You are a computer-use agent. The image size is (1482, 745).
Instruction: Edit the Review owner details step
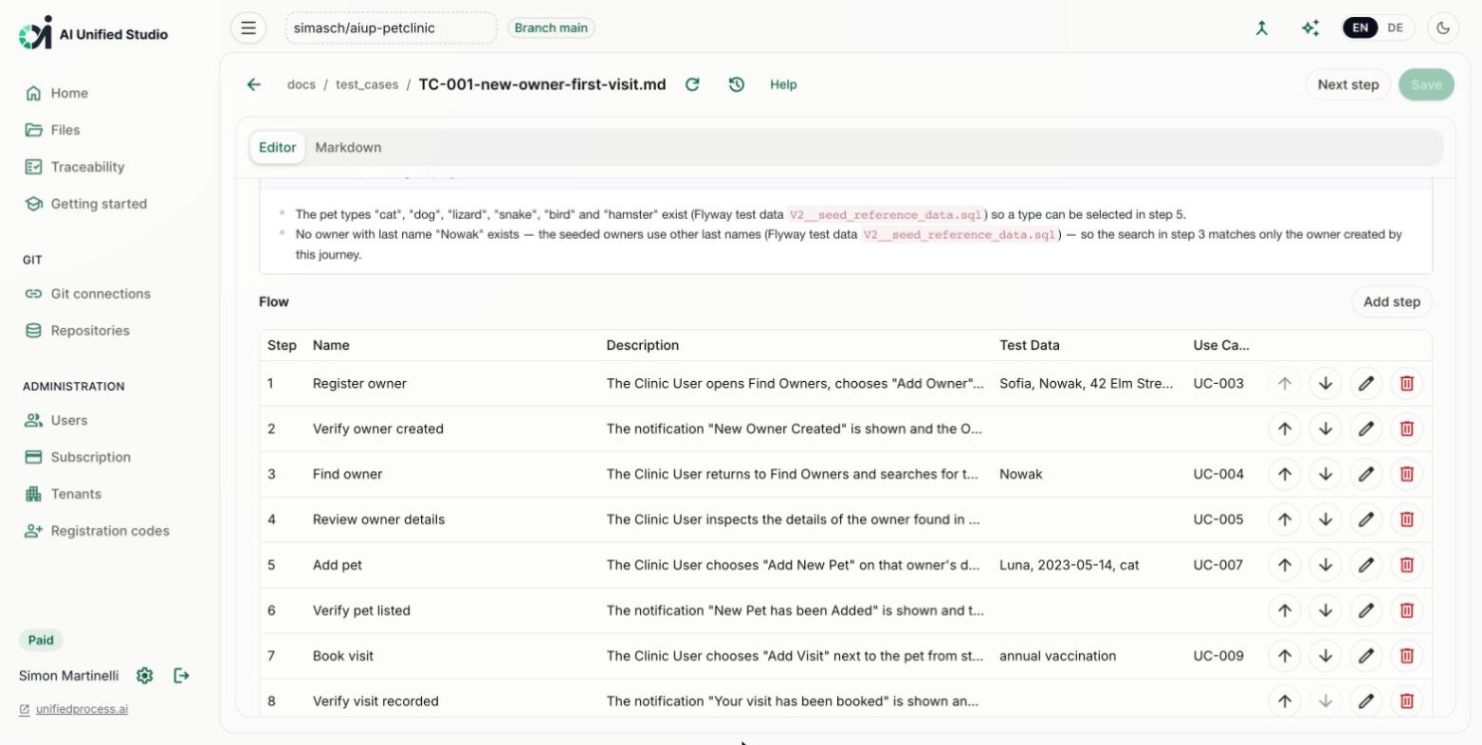tap(1366, 520)
